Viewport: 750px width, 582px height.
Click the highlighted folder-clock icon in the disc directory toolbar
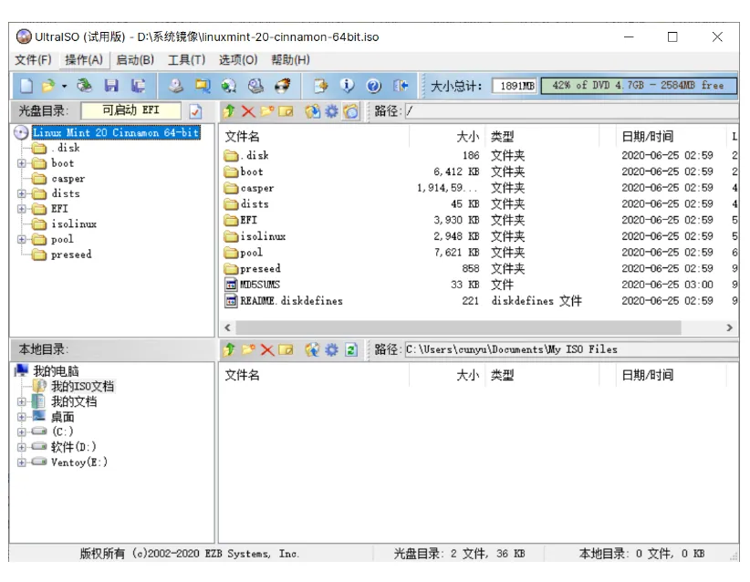(x=350, y=111)
